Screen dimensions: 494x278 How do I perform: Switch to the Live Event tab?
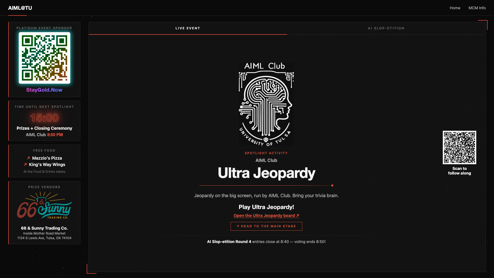(188, 28)
